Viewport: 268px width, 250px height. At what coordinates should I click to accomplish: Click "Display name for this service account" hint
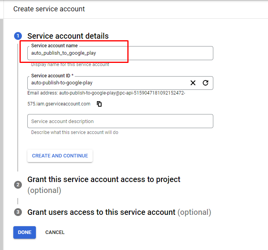coord(70,64)
